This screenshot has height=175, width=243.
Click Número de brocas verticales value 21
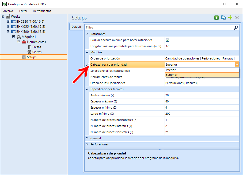202,132
